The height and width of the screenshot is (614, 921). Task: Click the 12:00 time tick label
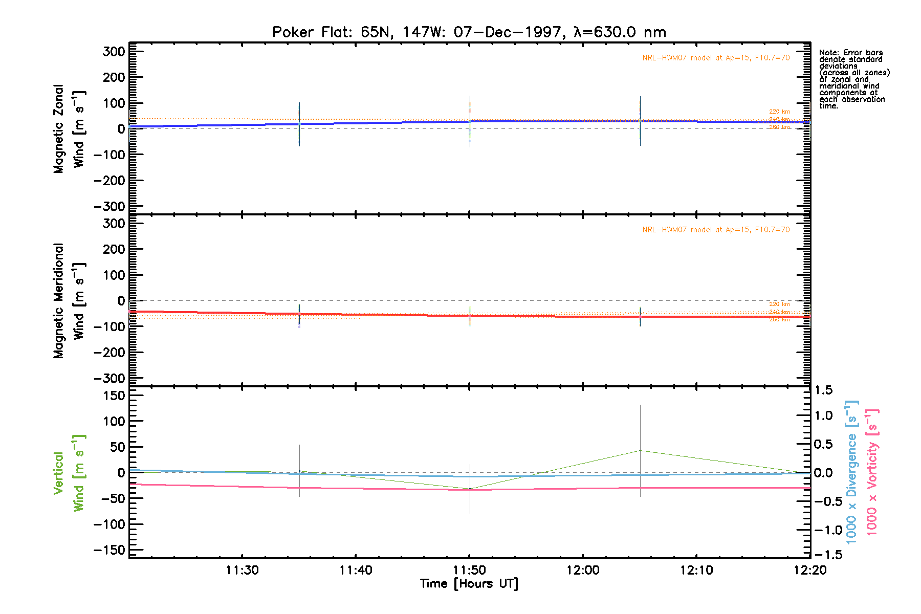[x=583, y=570]
